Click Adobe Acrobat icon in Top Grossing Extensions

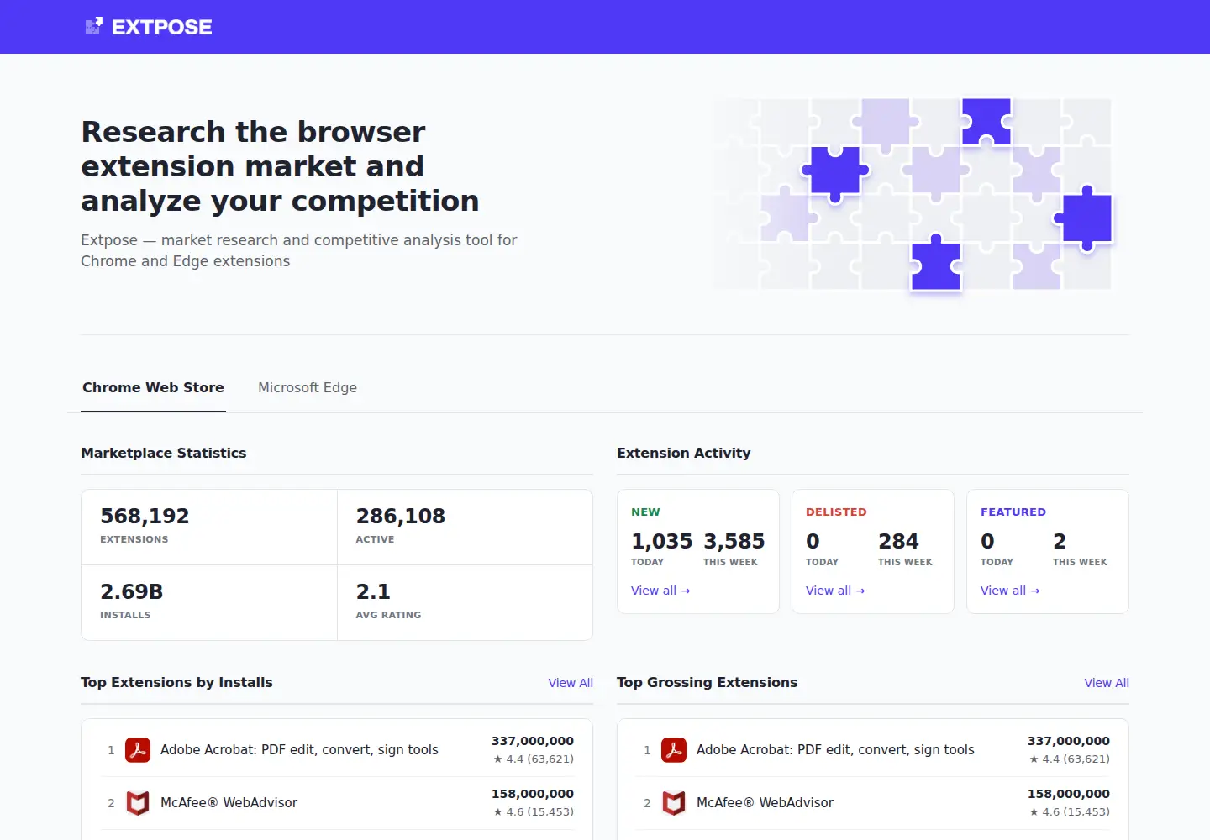pos(674,750)
